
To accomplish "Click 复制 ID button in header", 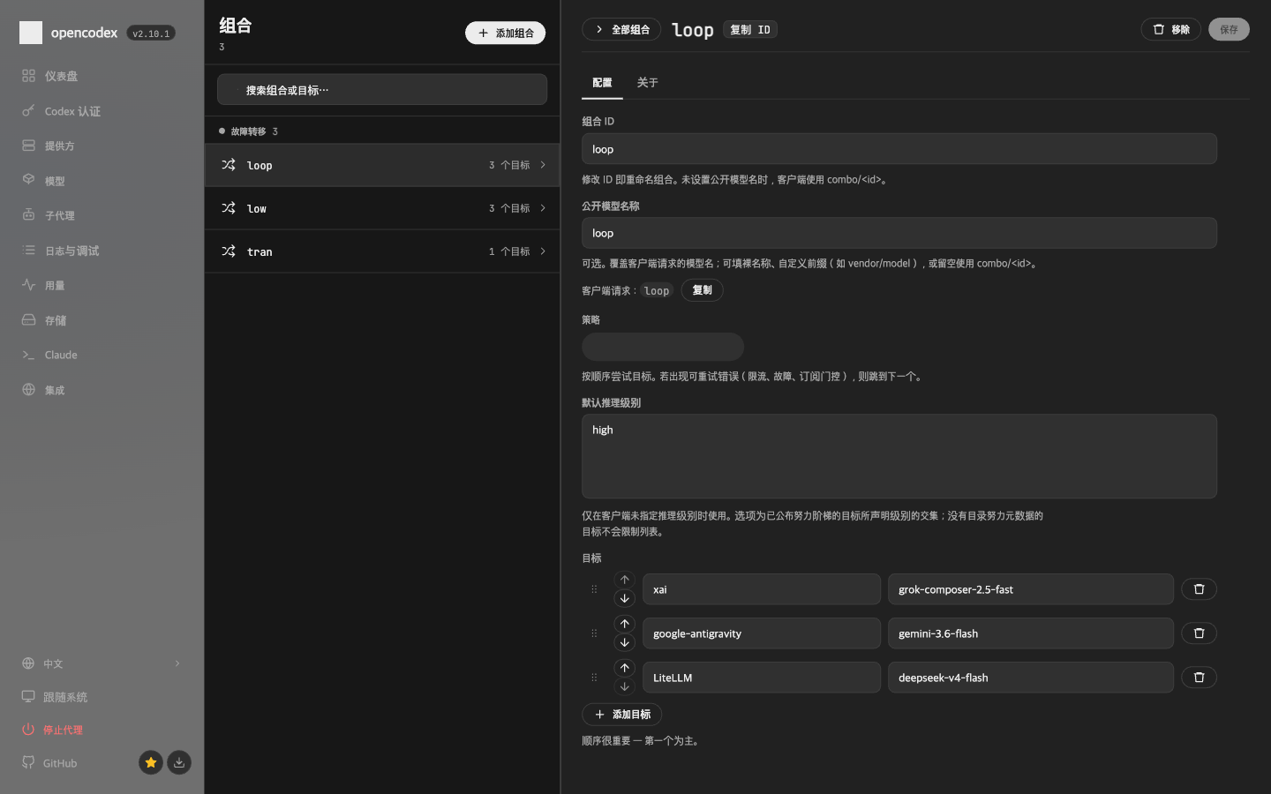I will point(750,30).
